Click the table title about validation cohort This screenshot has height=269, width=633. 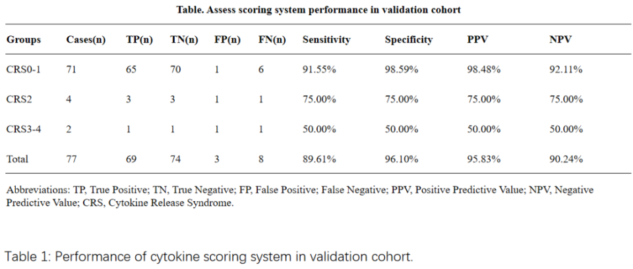tap(318, 10)
